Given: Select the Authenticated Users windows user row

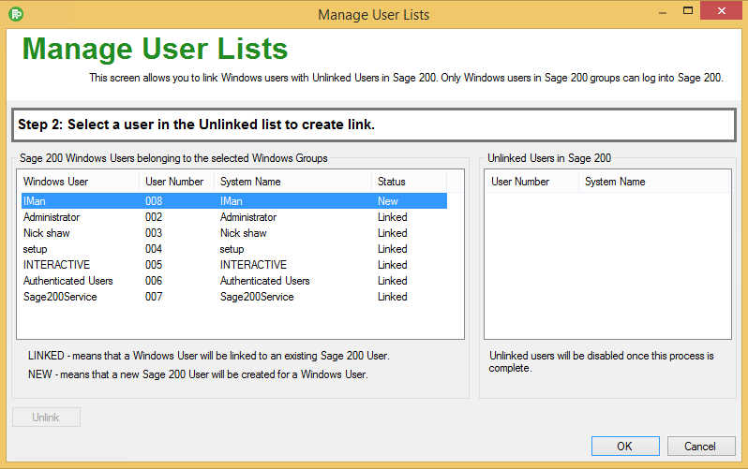Looking at the screenshot, I should click(x=233, y=281).
